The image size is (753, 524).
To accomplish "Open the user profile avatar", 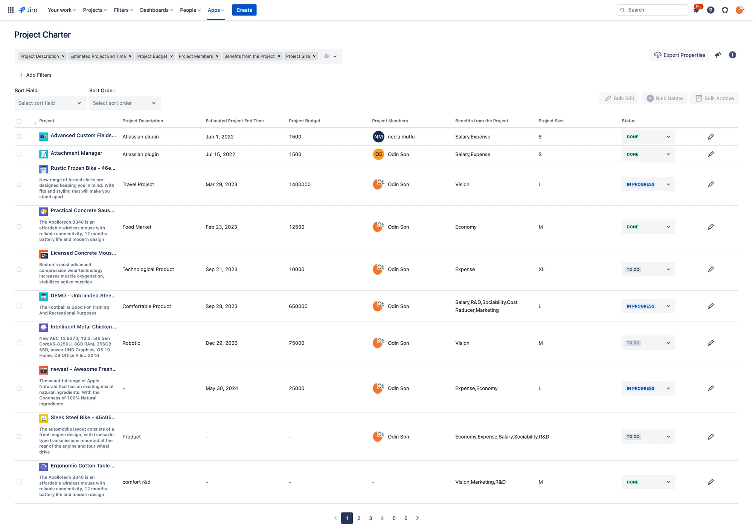I will coord(739,10).
